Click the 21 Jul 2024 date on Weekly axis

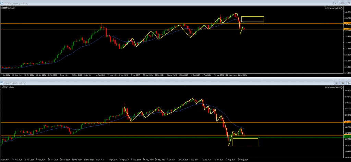[x=242, y=75]
